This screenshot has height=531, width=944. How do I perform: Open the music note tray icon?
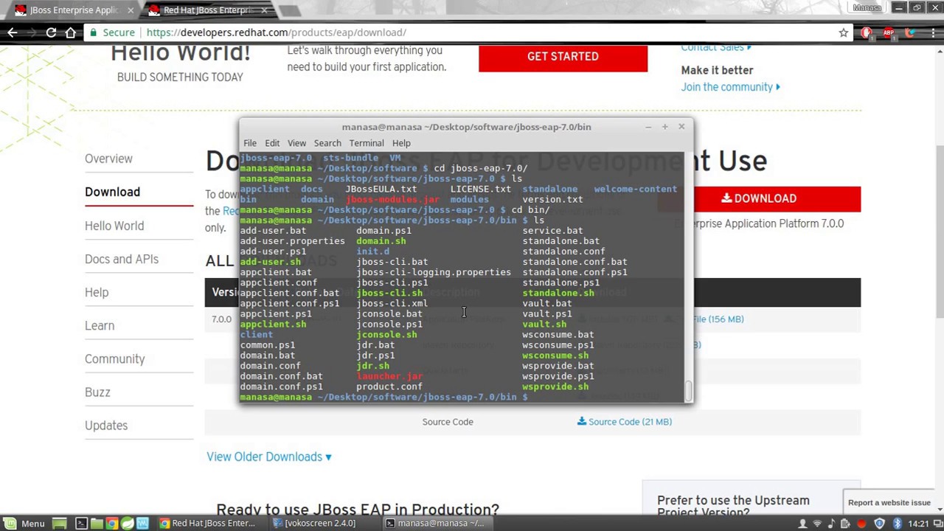point(833,524)
